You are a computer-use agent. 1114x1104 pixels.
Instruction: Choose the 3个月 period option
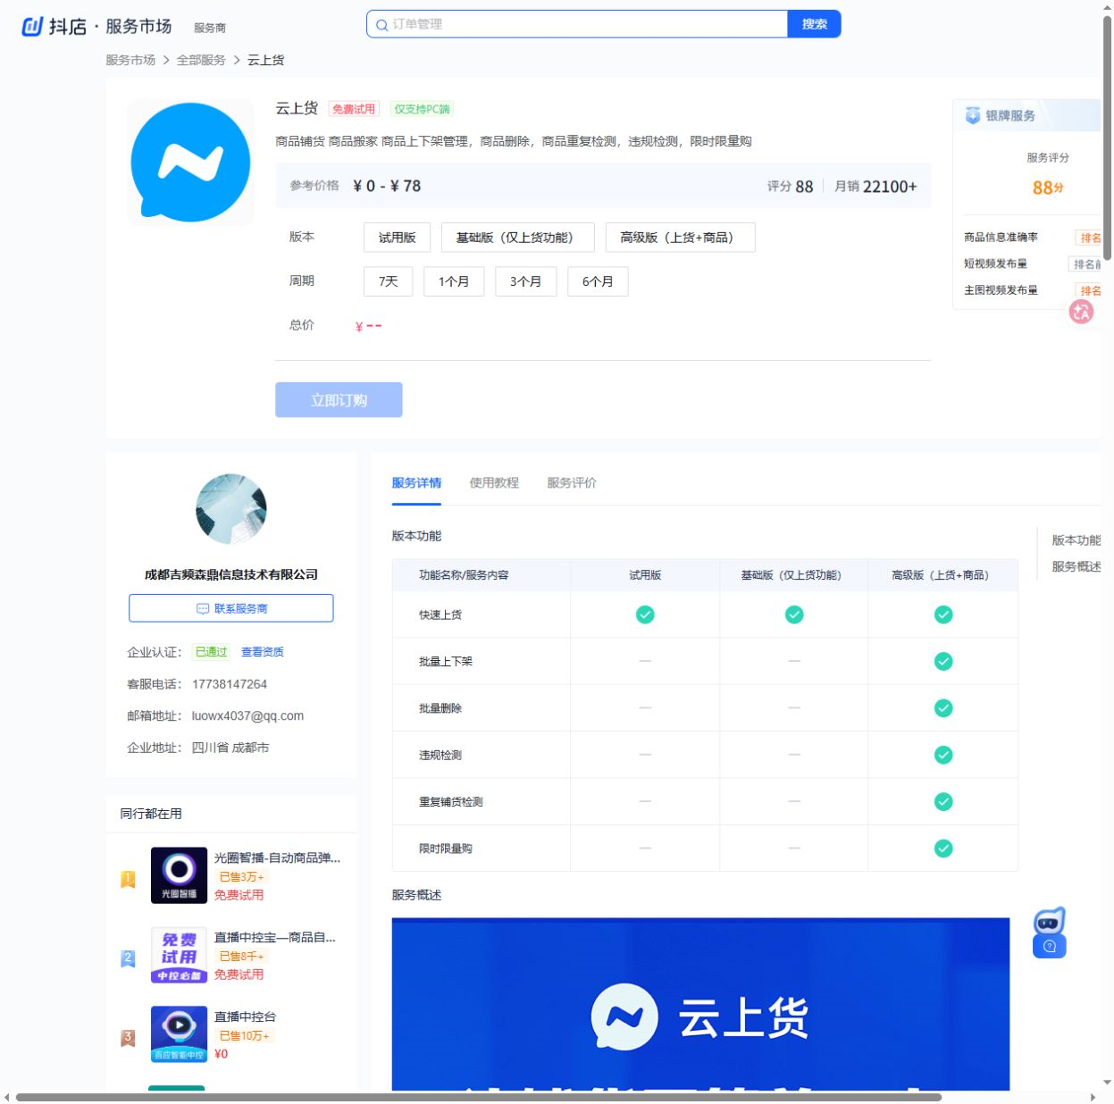(526, 281)
